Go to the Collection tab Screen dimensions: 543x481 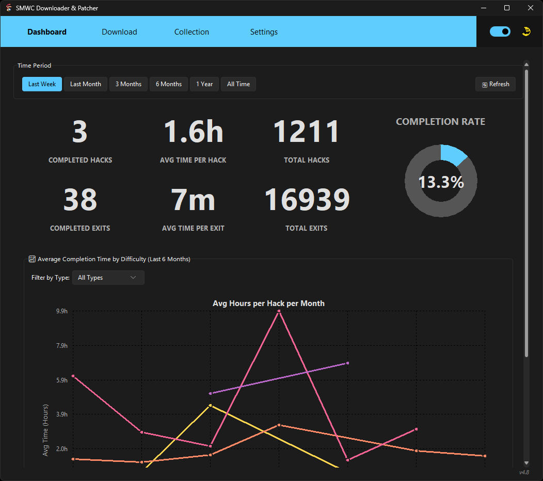click(191, 32)
